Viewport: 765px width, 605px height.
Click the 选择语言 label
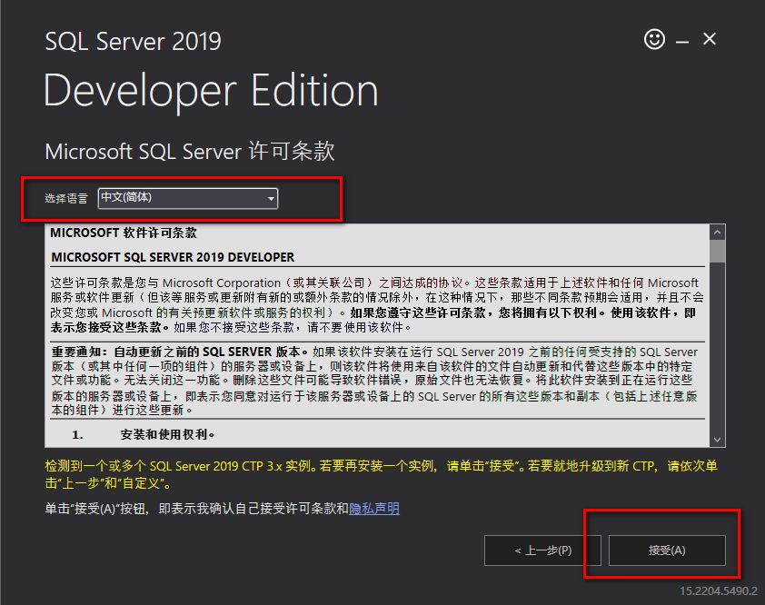(x=67, y=199)
